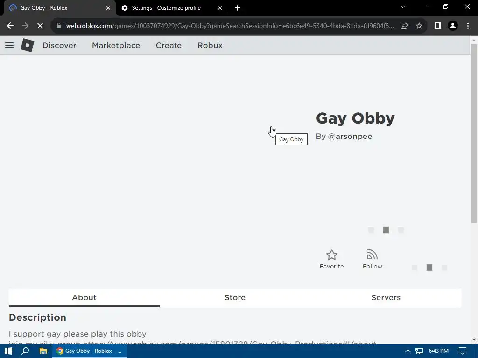Click the address bar URL

tap(230, 26)
